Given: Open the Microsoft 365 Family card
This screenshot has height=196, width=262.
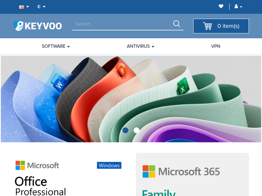Looking at the screenshot, I should 192,174.
